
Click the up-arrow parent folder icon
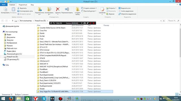[x=12, y=21]
